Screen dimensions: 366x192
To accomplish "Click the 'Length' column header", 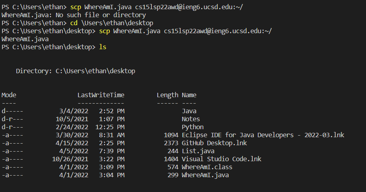I will (x=167, y=95).
